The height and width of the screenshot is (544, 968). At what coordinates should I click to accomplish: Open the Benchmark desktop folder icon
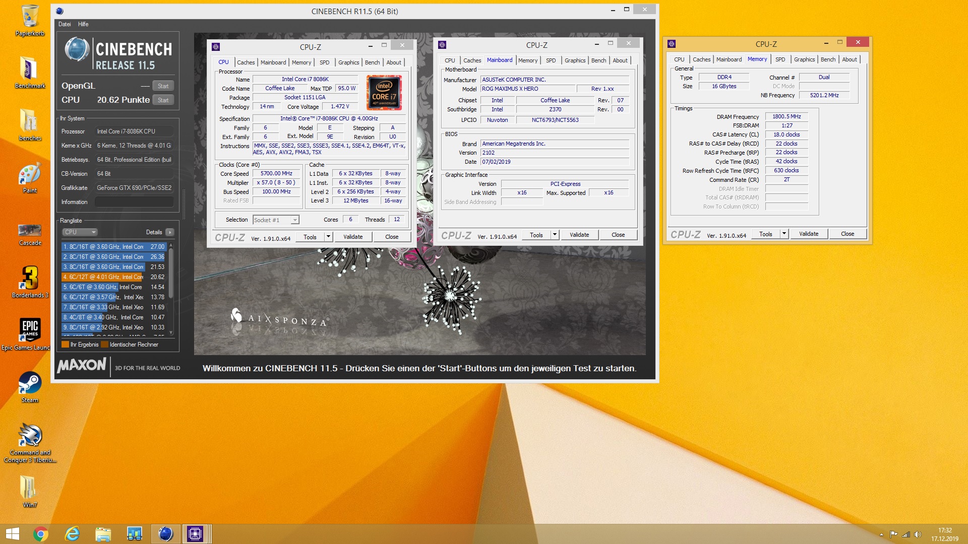tap(30, 72)
